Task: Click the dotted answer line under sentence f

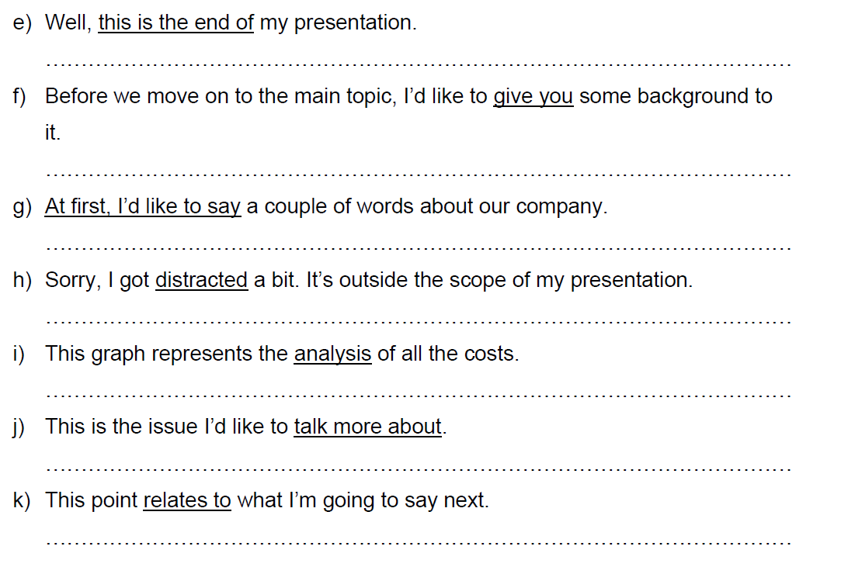Action: click(419, 175)
